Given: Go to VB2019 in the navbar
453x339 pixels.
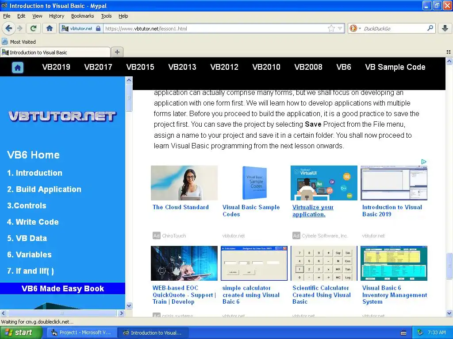Looking at the screenshot, I should 56,67.
